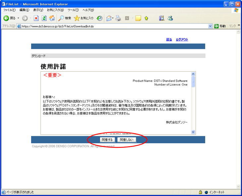Viewport: 242px width, 196px height.
Task: Expand the address bar URL dropdown
Action: pos(210,26)
